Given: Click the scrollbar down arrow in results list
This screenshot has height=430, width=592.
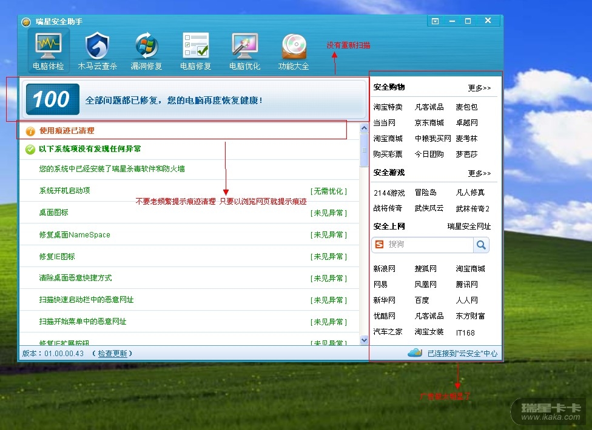Looking at the screenshot, I should coord(364,340).
